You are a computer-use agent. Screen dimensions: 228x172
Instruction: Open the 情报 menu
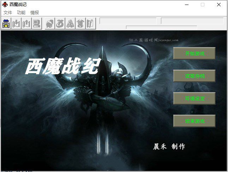35,13
